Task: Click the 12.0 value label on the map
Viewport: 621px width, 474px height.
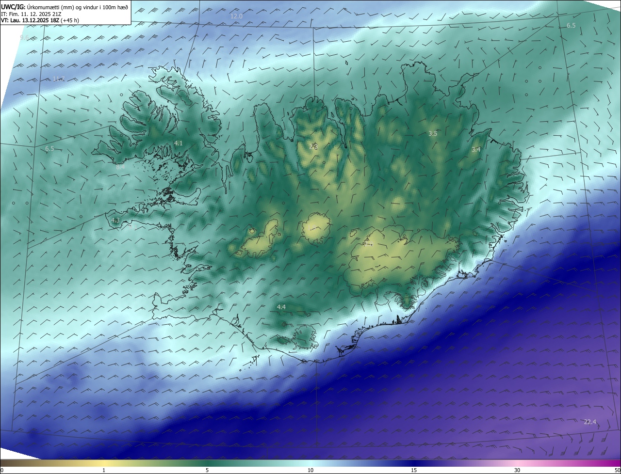Action: tap(236, 16)
